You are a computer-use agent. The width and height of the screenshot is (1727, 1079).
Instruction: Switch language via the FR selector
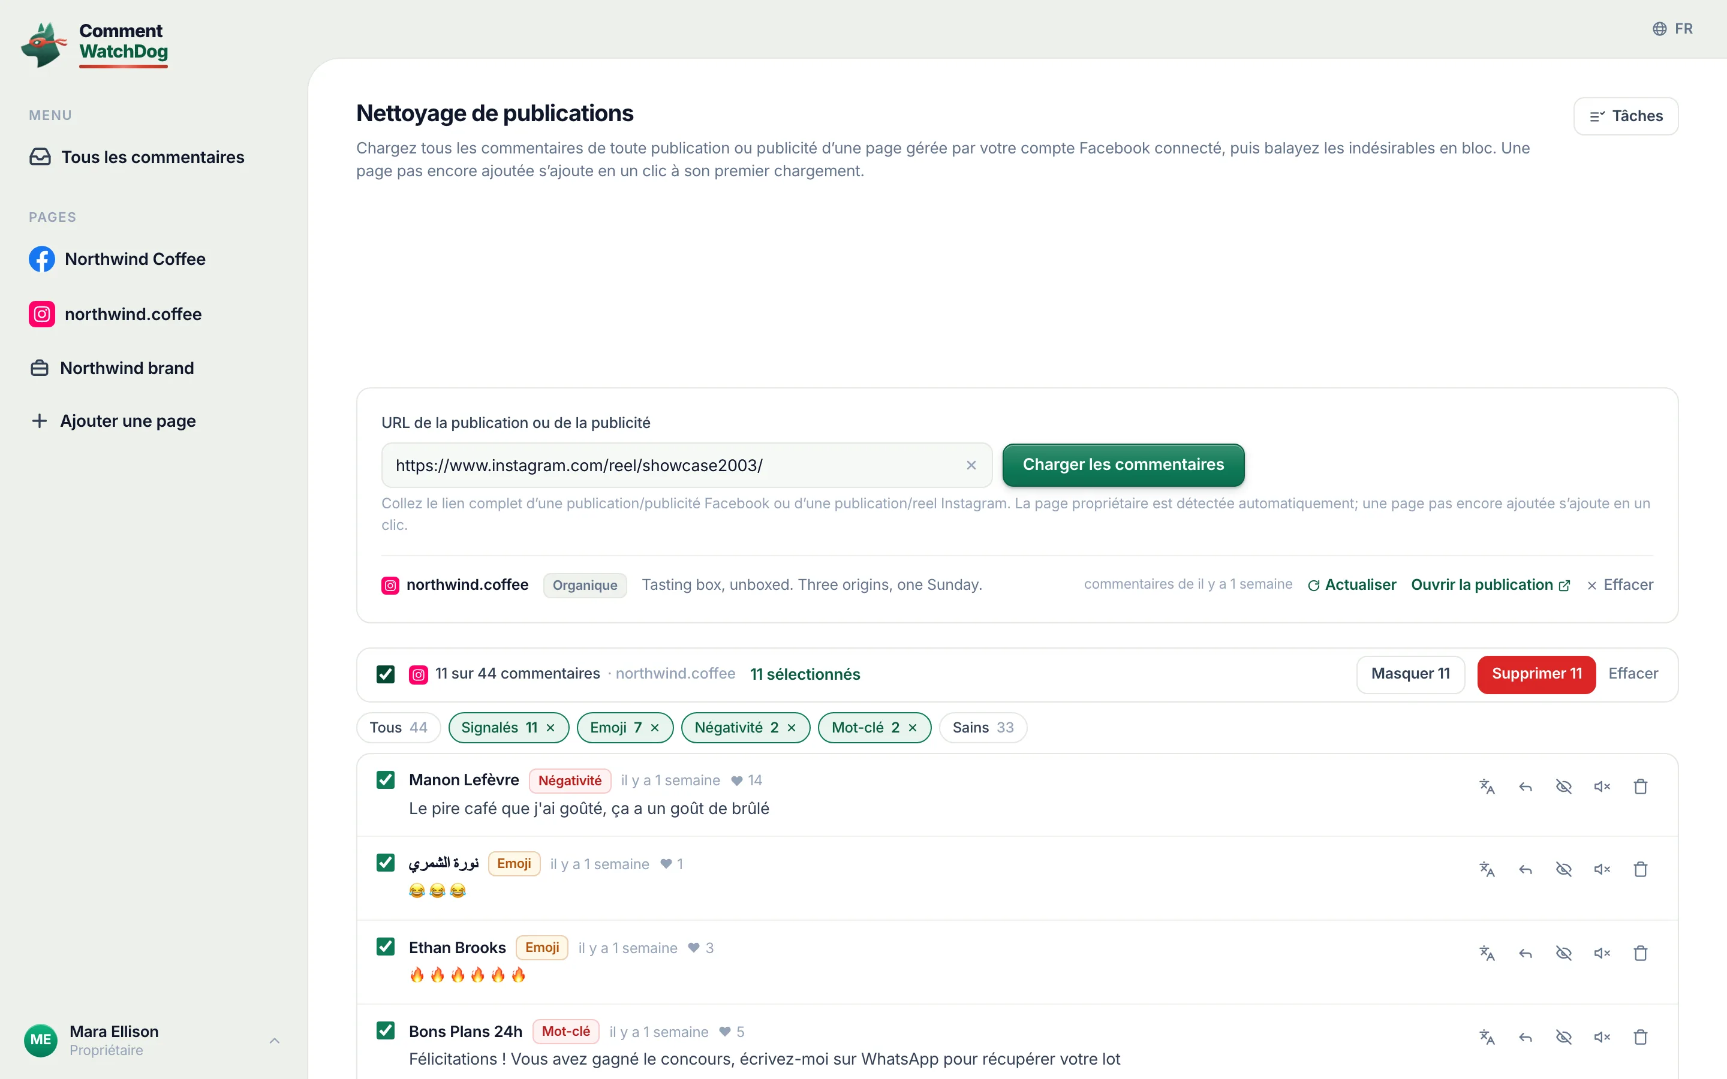click(x=1672, y=29)
